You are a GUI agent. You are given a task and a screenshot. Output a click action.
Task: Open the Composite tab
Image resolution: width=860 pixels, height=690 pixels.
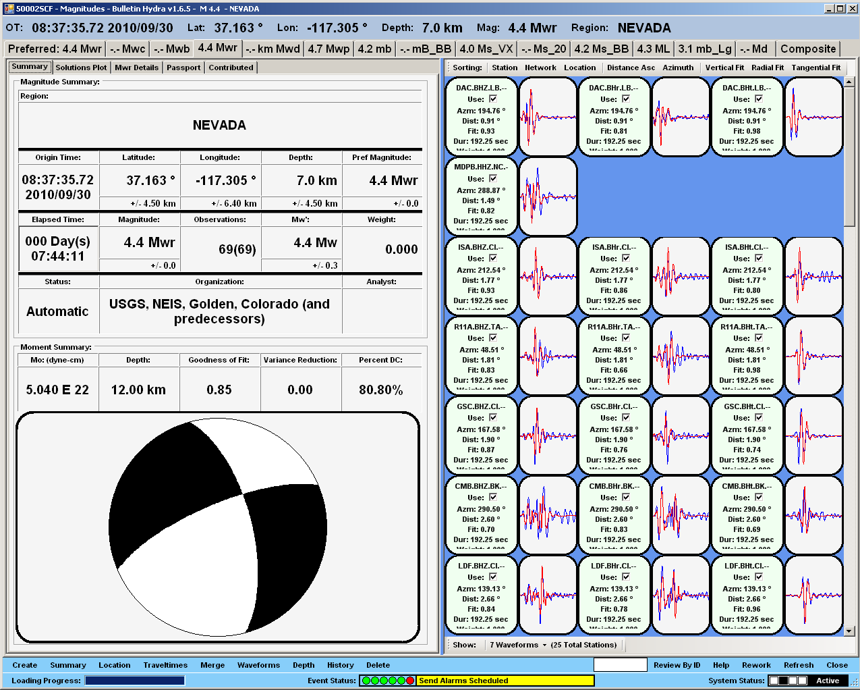pos(808,49)
